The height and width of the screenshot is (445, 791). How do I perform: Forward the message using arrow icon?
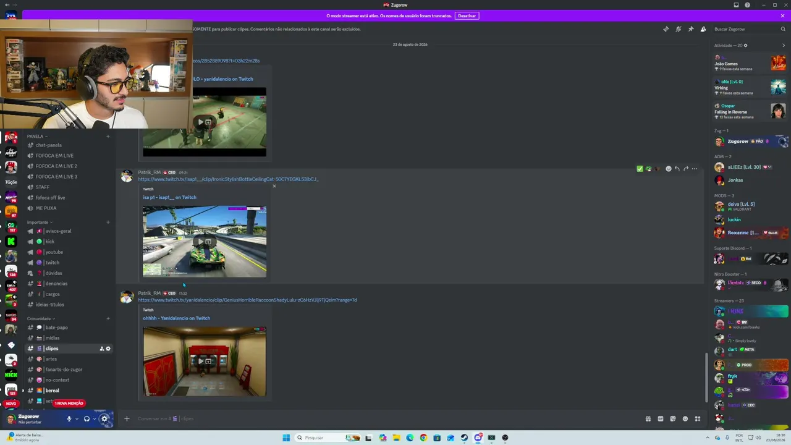click(x=685, y=168)
